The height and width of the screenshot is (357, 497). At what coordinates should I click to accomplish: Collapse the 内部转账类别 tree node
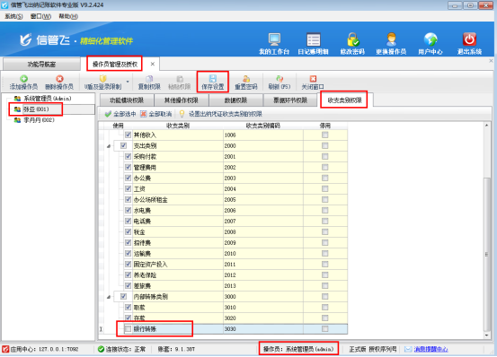pos(109,297)
